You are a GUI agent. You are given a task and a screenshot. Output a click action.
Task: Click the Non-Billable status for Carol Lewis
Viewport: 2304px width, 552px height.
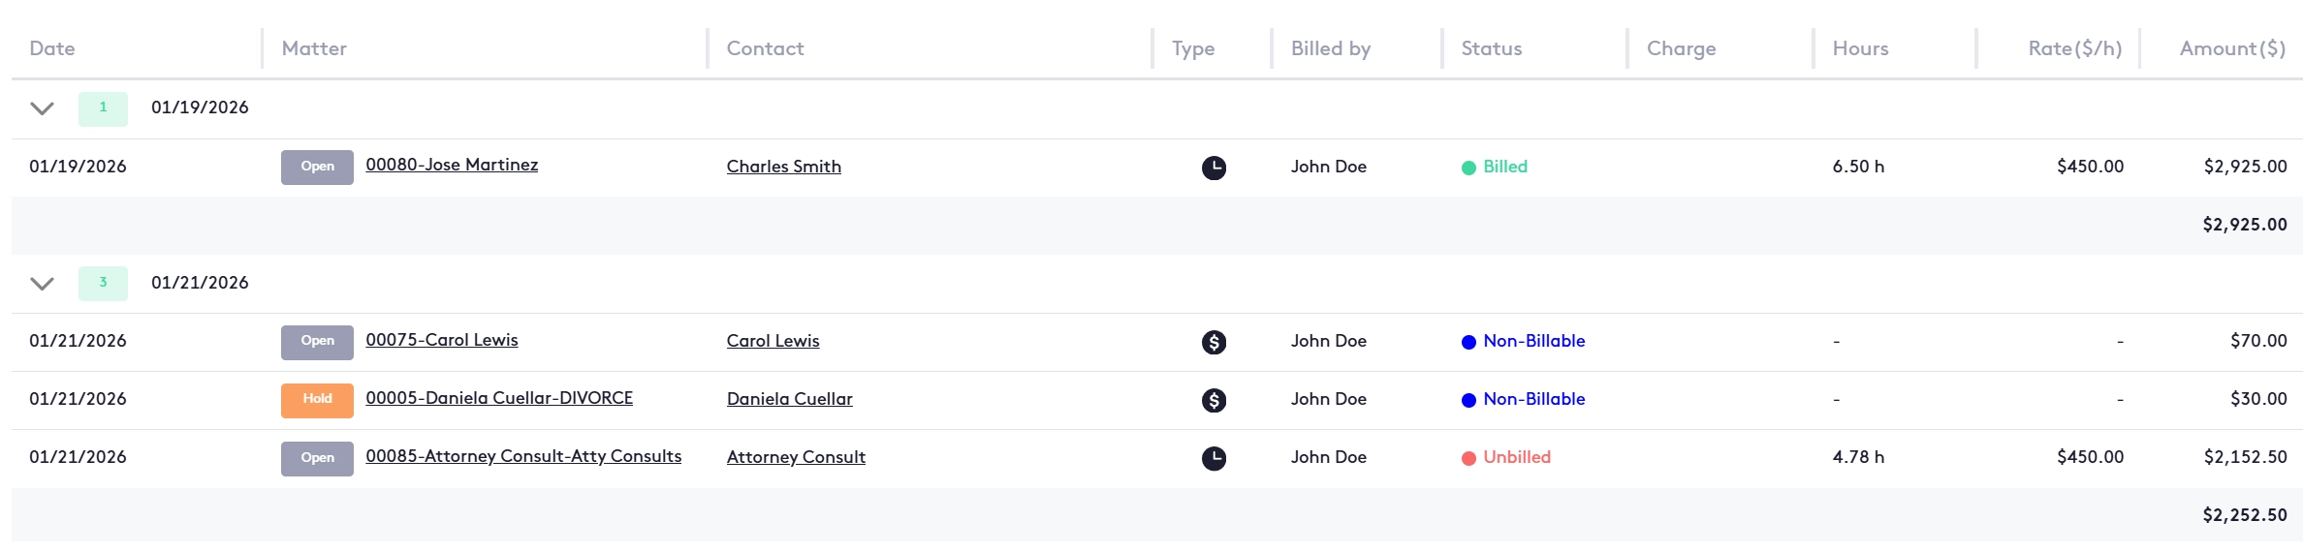1532,341
